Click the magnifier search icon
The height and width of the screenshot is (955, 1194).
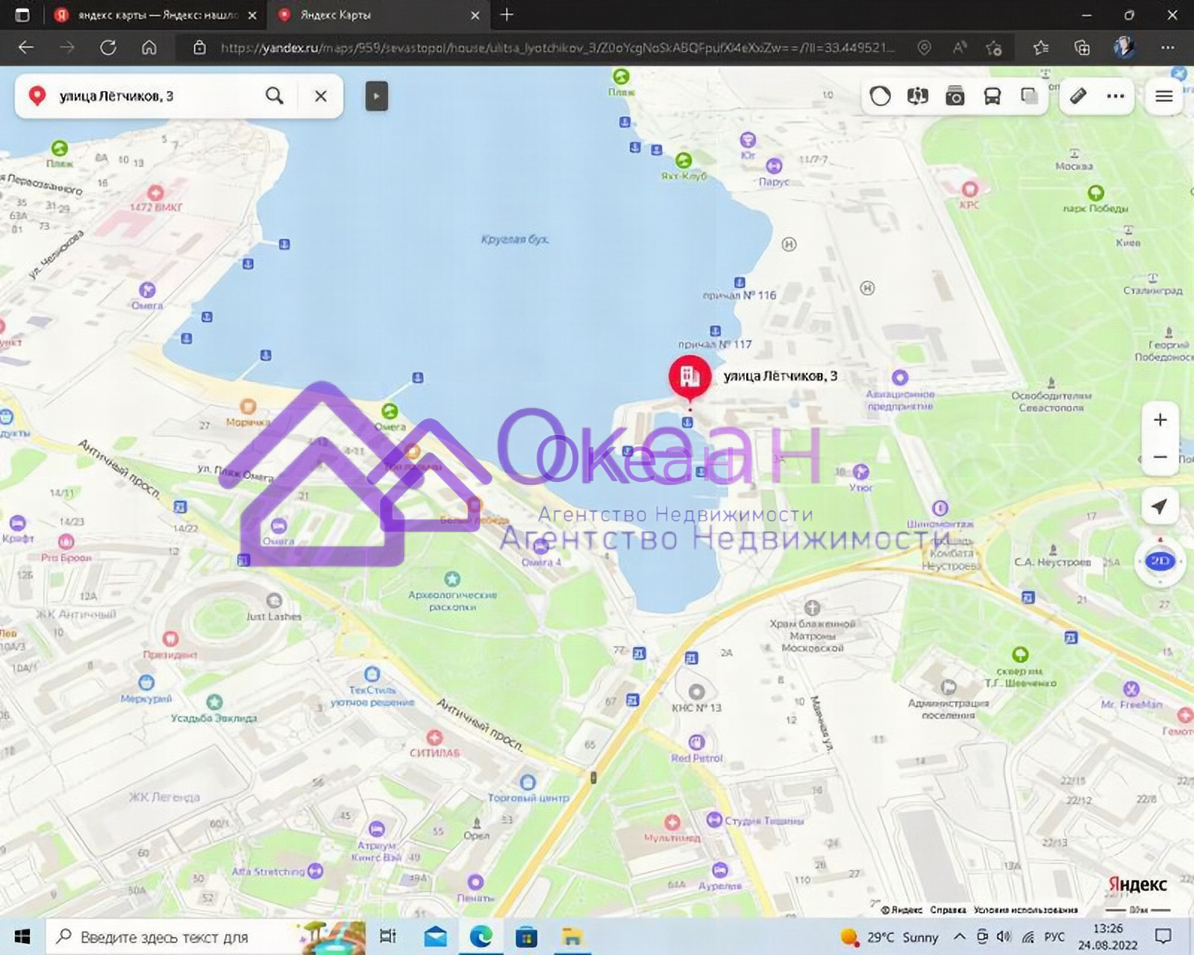(x=275, y=96)
